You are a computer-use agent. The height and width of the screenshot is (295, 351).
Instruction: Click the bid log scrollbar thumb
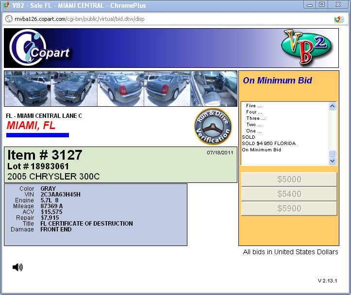pos(332,153)
